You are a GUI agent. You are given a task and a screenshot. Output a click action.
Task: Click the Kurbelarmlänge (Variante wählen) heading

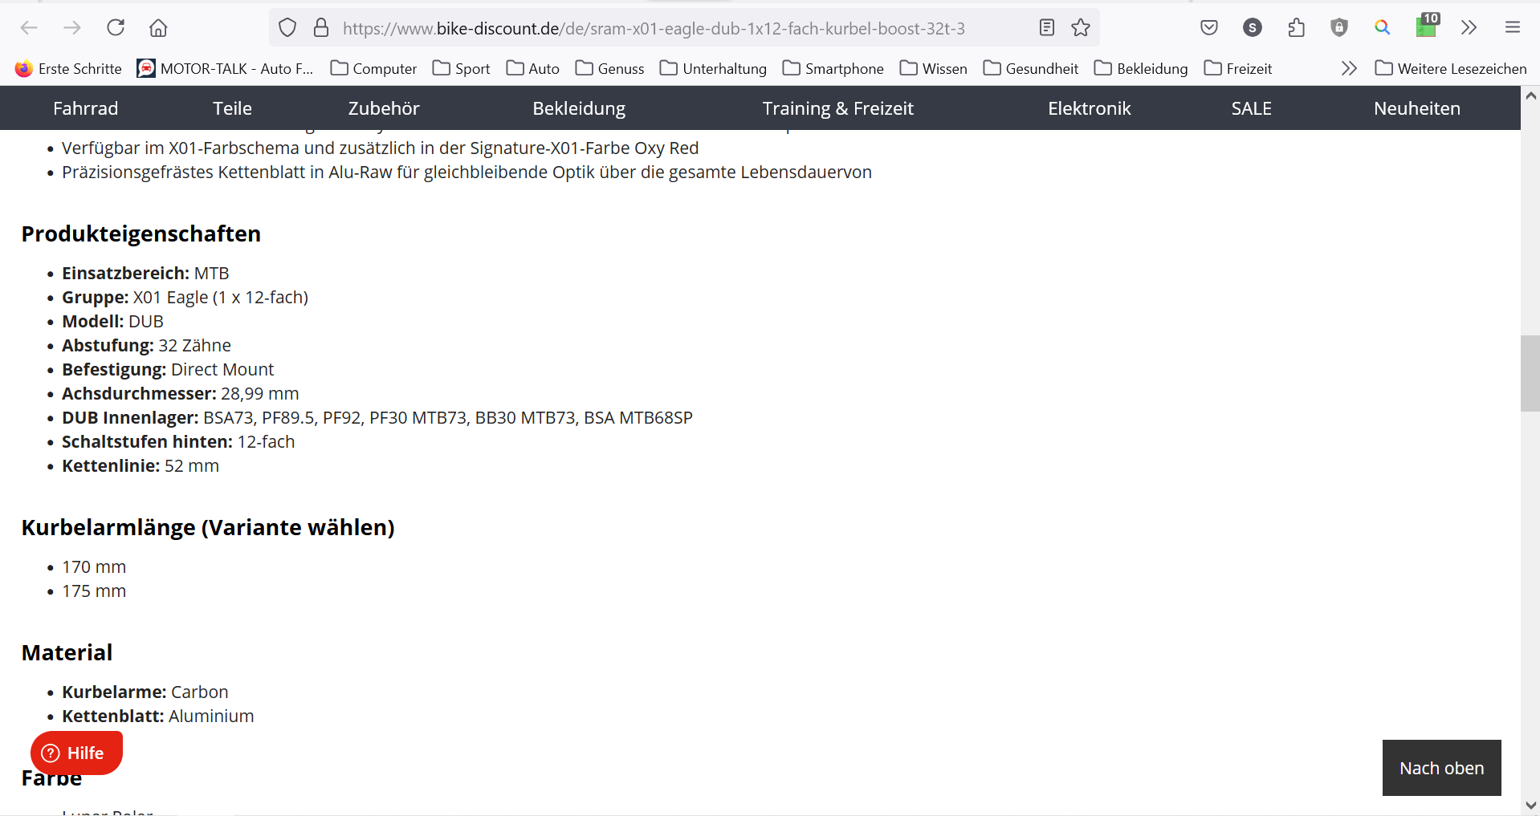[208, 527]
